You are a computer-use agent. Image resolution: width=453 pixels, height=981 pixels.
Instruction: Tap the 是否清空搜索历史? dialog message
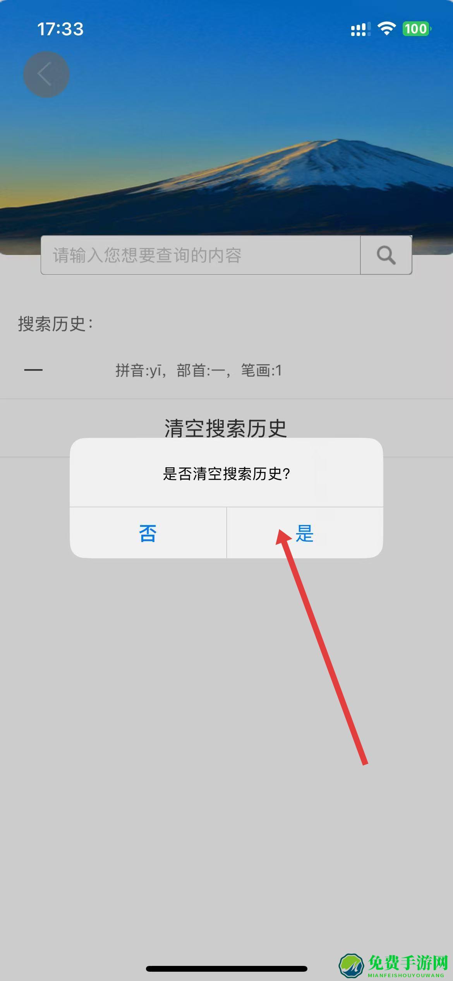pos(226,473)
